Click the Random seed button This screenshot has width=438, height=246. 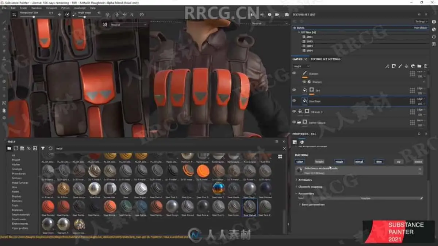point(366,198)
